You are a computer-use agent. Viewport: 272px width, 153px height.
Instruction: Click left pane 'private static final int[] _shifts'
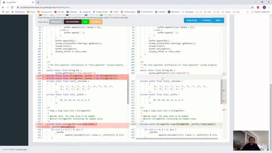coord(66,94)
